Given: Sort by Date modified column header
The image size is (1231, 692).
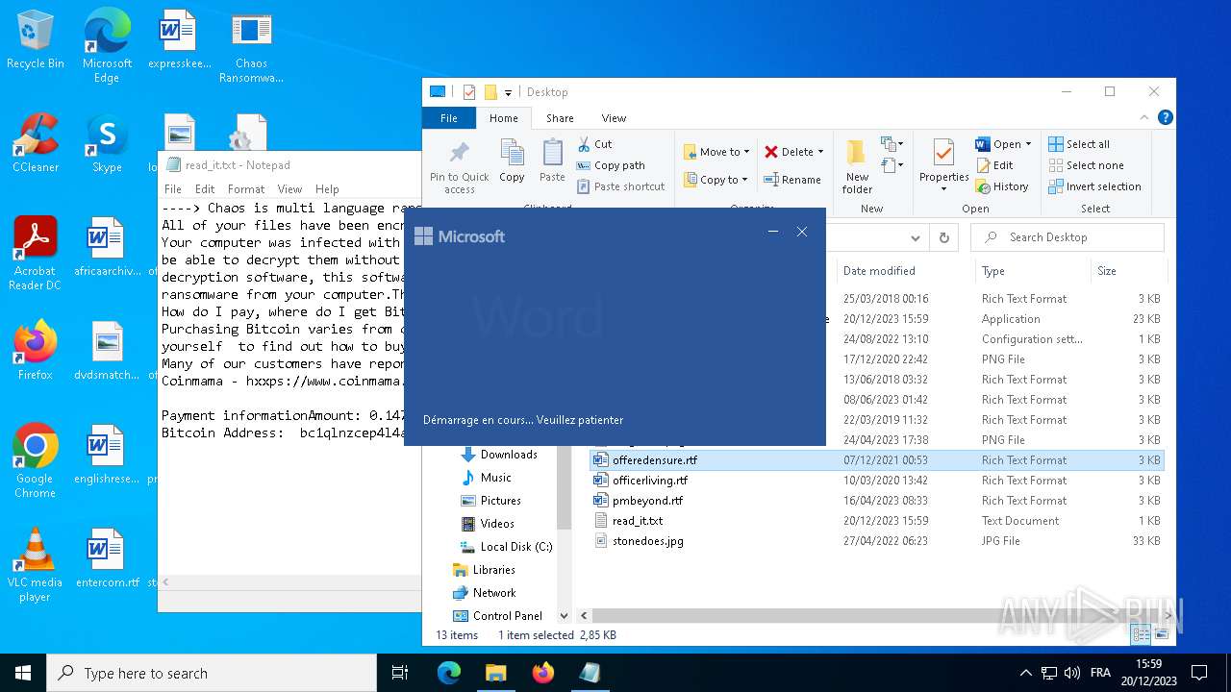Looking at the screenshot, I should 903,271.
